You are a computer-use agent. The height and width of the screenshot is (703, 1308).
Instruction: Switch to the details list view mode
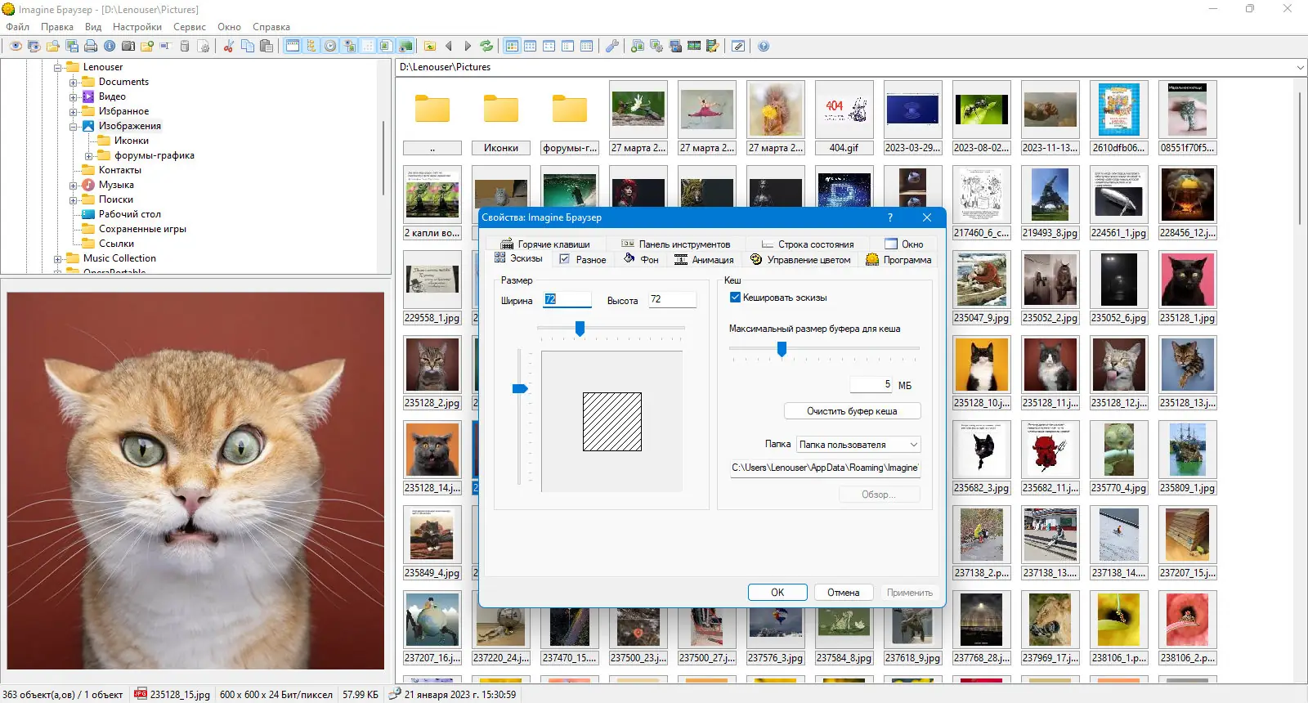click(x=587, y=47)
